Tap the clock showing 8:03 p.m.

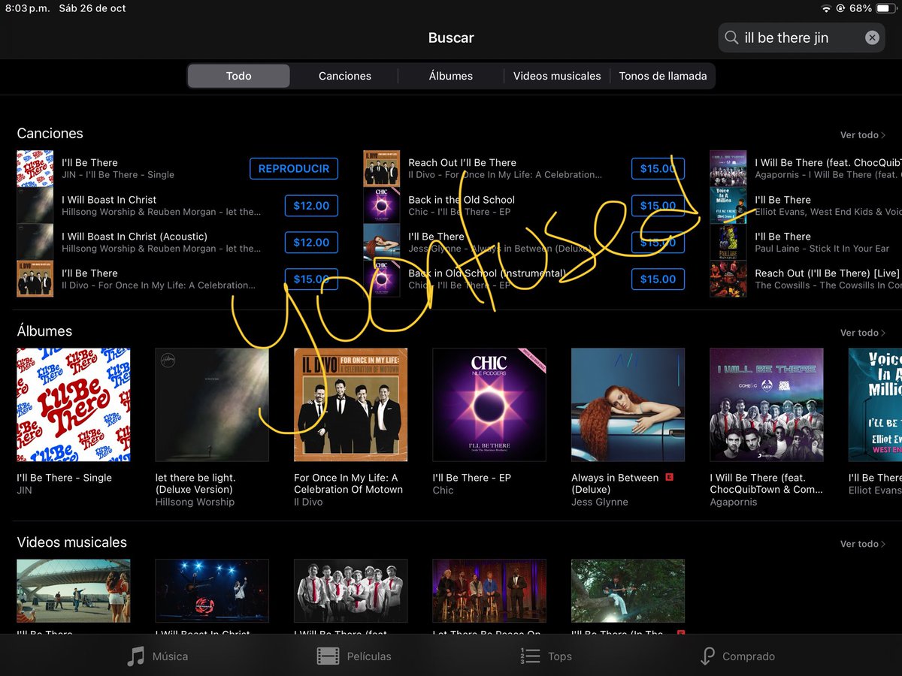pyautogui.click(x=27, y=8)
